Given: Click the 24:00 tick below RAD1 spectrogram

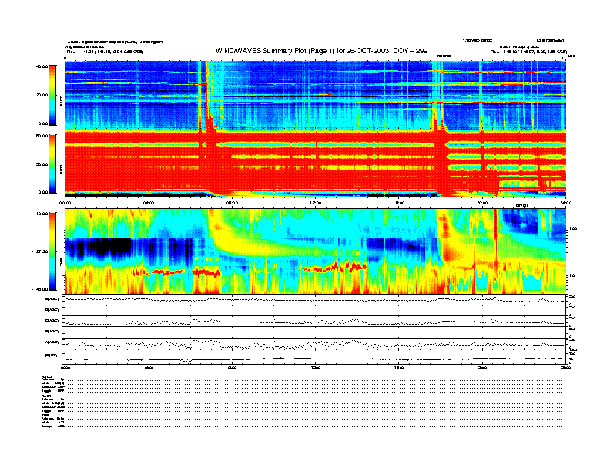Looking at the screenshot, I should pos(565,203).
